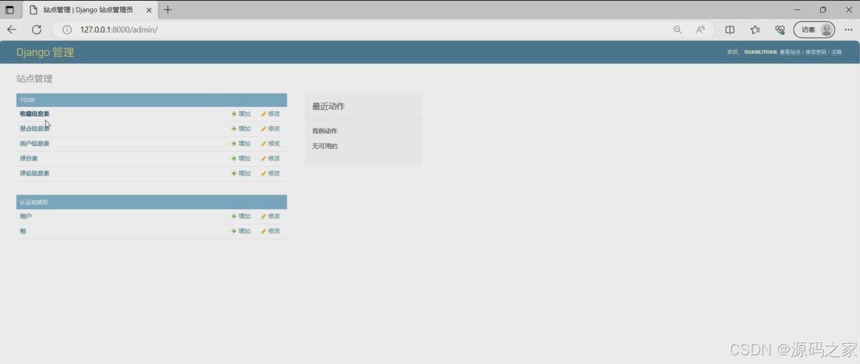Click 修改 for 评论信息表
Image resolution: width=860 pixels, height=364 pixels.
[271, 173]
